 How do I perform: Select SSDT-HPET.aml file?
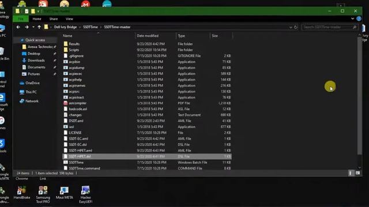click(x=80, y=151)
